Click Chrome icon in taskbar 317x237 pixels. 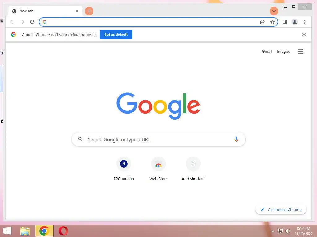pos(44,231)
